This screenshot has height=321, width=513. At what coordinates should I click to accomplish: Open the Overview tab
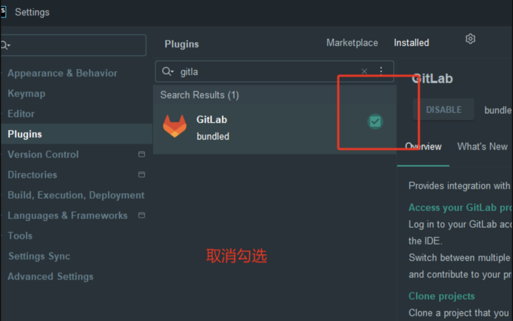pos(423,147)
